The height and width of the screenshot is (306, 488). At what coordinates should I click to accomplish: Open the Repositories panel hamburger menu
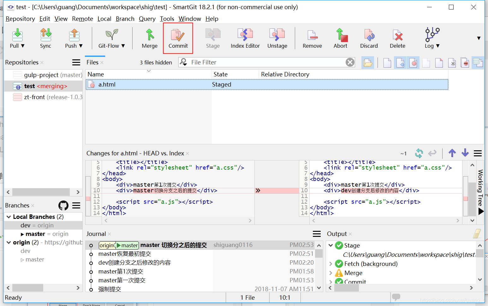click(76, 63)
